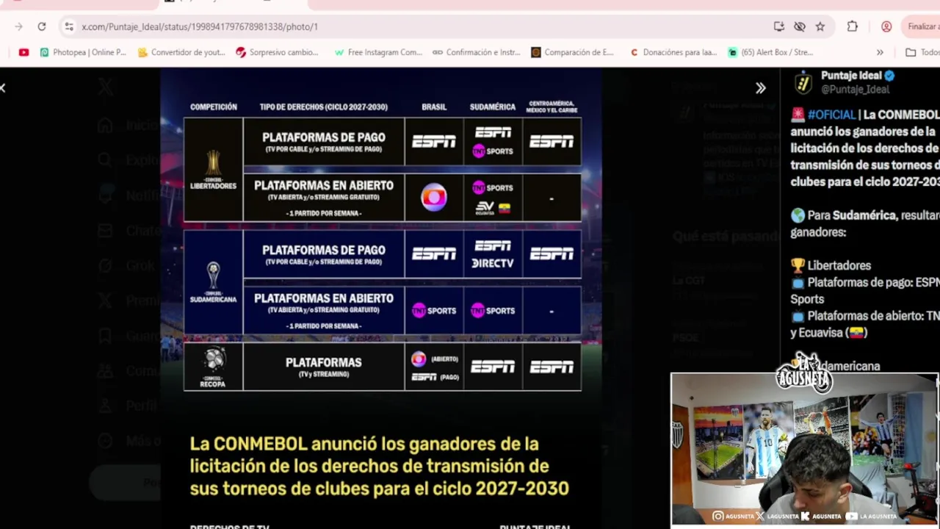This screenshot has height=529, width=940.
Task: Open the Comparación de E... bookmark
Action: coord(573,52)
